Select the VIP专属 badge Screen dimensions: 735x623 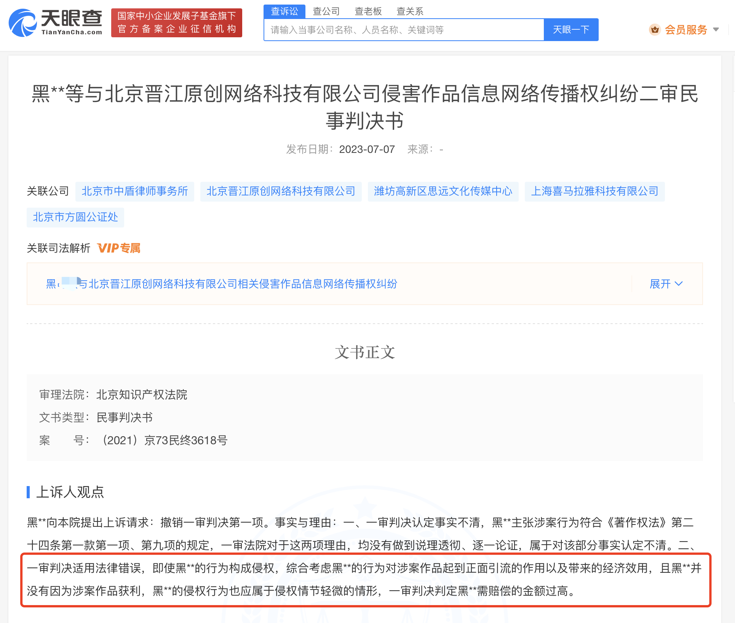[x=119, y=248]
